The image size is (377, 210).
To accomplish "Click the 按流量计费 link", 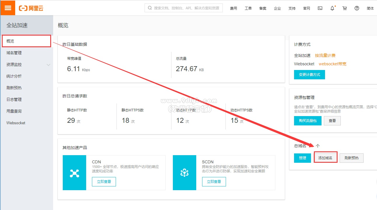I will (325, 55).
